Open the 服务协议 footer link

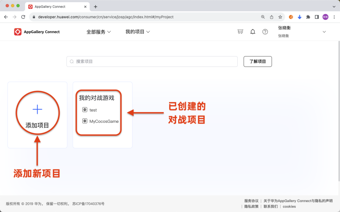click(251, 201)
